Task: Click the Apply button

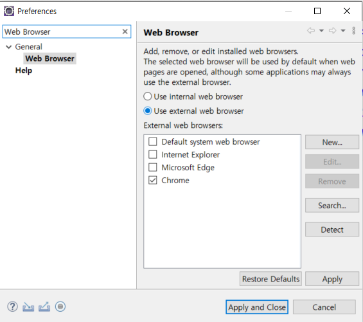Action: pos(332,279)
